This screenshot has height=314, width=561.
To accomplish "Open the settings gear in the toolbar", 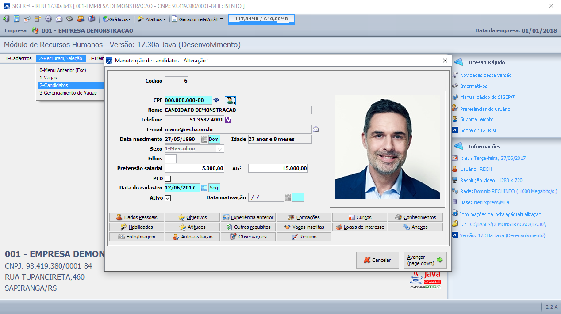I will (x=48, y=19).
